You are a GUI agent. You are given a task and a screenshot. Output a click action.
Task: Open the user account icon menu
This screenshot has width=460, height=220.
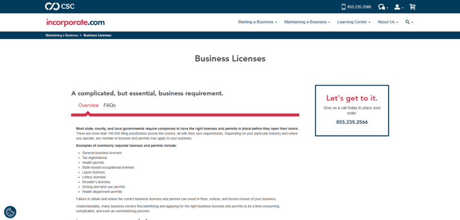[x=399, y=7]
